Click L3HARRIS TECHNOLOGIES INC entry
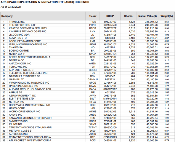 coord(28,32)
